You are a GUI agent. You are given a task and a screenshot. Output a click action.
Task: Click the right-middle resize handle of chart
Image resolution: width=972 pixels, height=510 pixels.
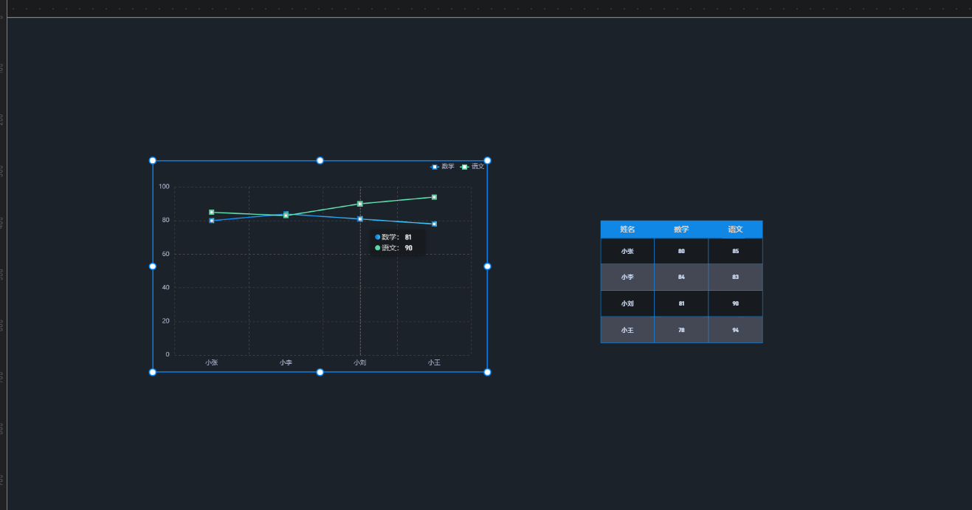pyautogui.click(x=487, y=266)
